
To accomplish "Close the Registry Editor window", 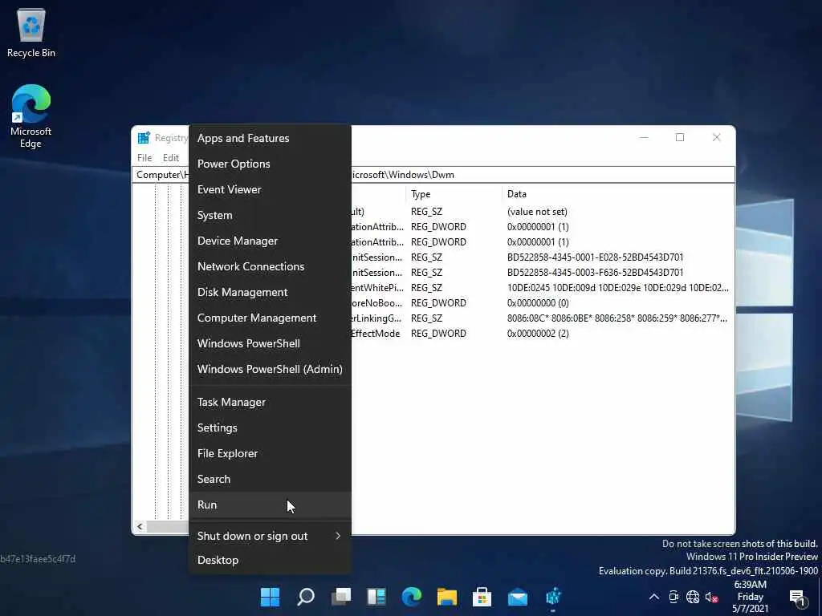I will coord(717,137).
